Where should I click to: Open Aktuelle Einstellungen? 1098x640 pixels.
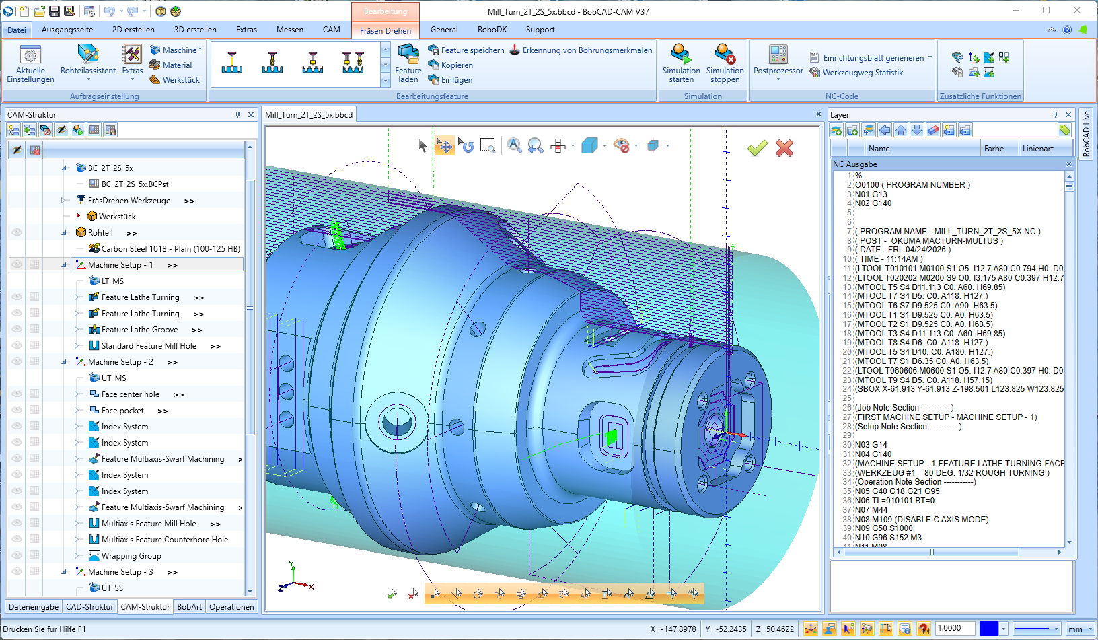tap(30, 55)
